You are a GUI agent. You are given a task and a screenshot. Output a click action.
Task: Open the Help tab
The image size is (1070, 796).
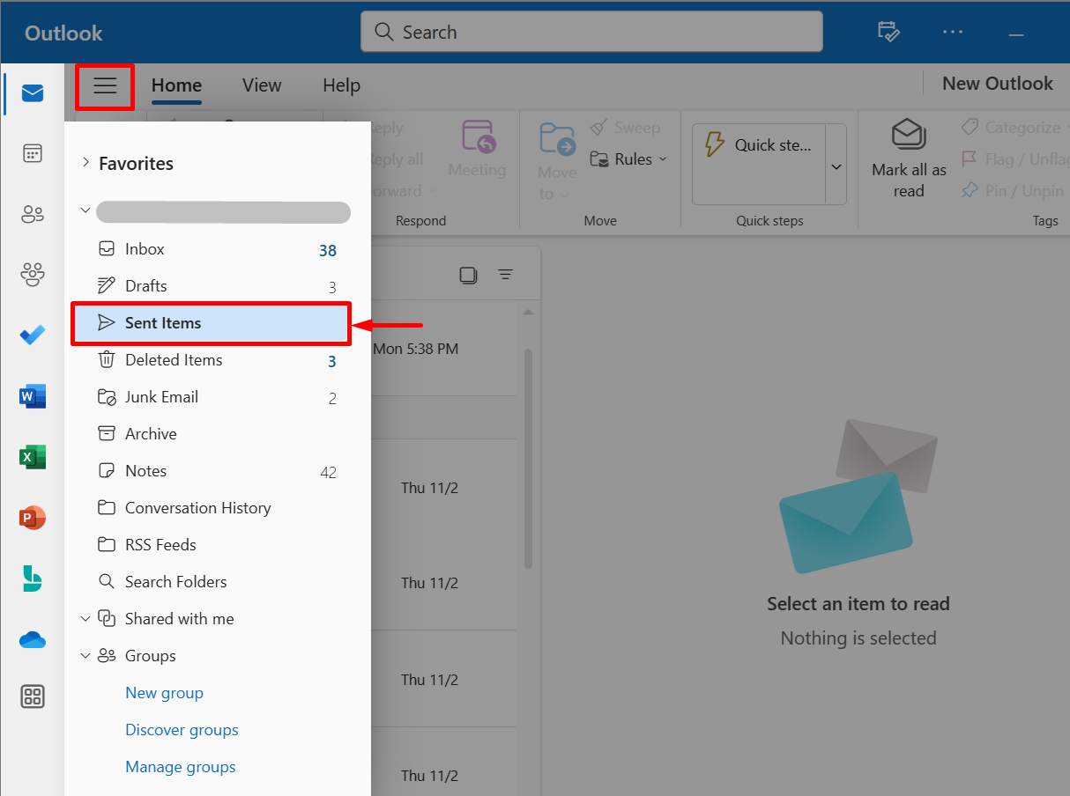click(341, 85)
